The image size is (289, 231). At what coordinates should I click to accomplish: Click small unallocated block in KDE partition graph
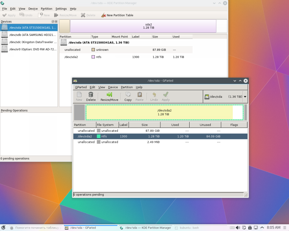tap(64, 26)
